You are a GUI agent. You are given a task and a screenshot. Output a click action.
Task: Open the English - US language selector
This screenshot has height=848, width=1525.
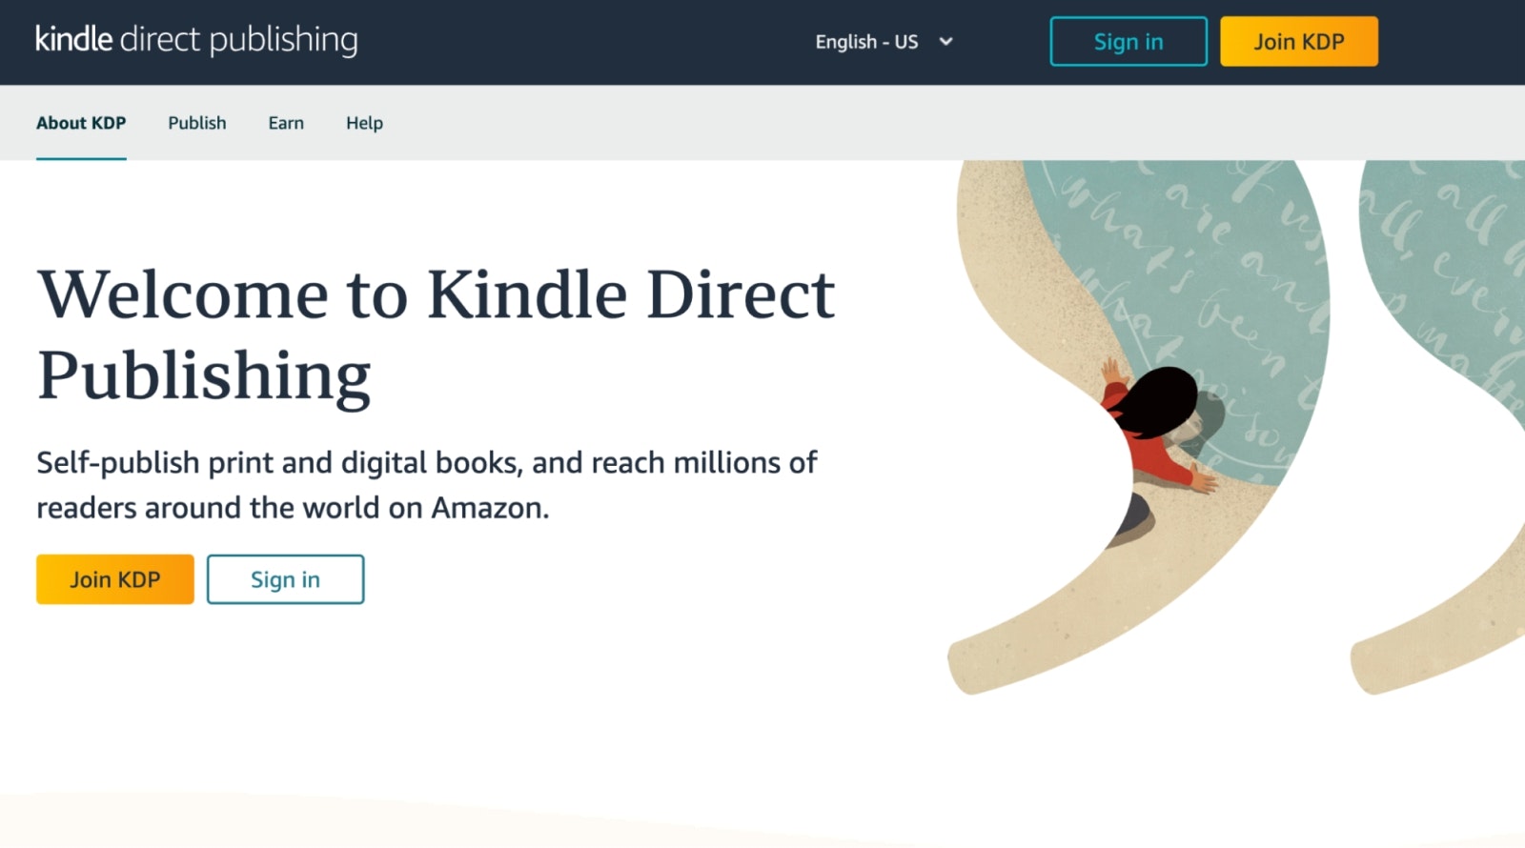pos(884,42)
